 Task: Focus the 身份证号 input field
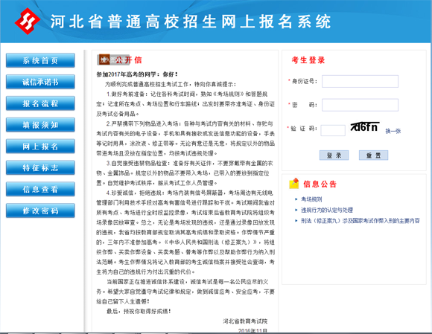point(360,81)
